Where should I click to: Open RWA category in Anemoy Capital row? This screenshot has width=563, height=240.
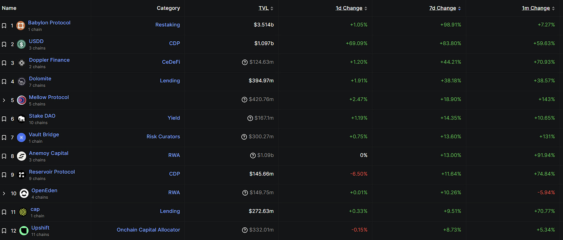(174, 155)
